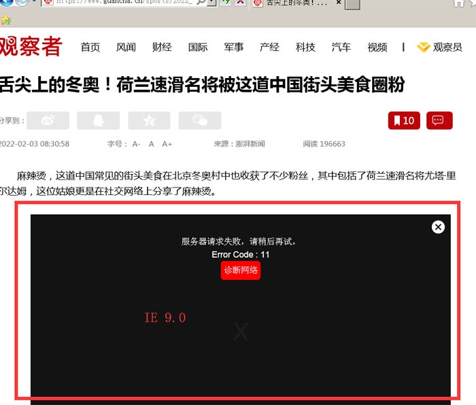This screenshot has height=405, width=476.
Task: Close the video error overlay
Action: [x=438, y=227]
